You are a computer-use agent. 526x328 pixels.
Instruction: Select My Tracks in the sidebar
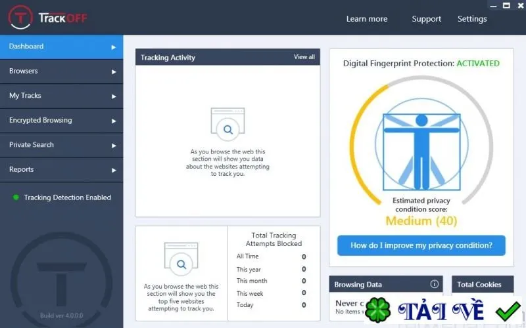click(x=61, y=96)
